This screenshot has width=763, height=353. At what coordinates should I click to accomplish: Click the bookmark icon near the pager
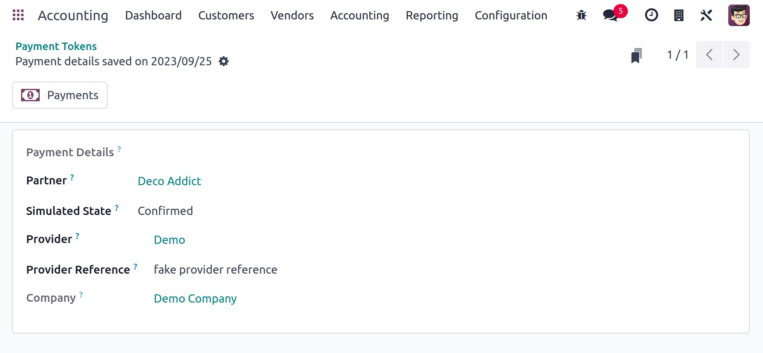[x=636, y=55]
